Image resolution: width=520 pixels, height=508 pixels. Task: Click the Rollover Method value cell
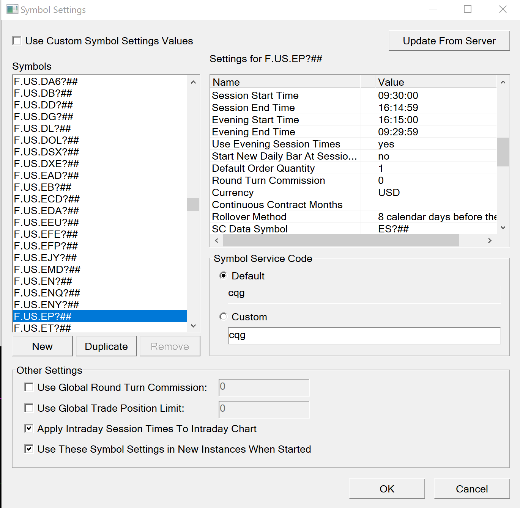coord(436,216)
